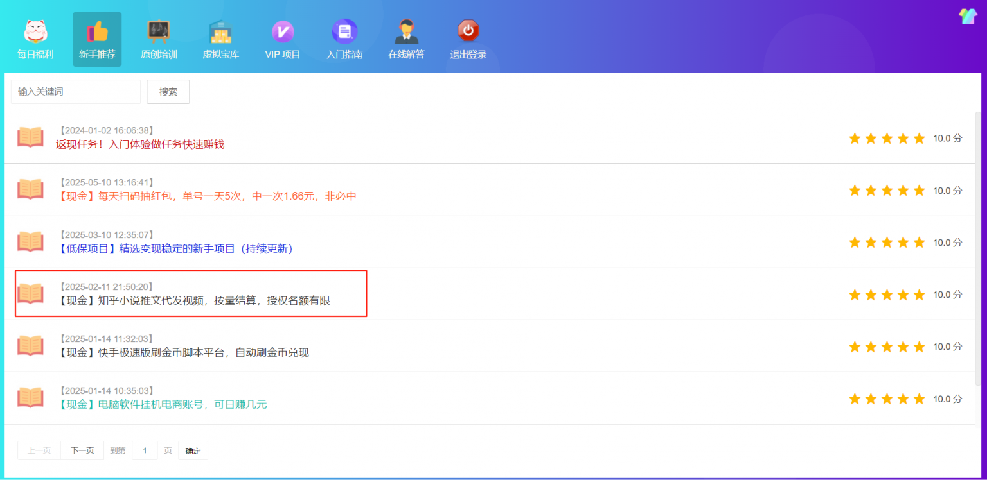The height and width of the screenshot is (480, 987).
Task: Confirm page jump with 确定 button
Action: point(193,450)
